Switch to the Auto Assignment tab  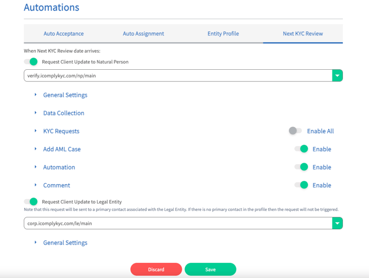tap(143, 34)
